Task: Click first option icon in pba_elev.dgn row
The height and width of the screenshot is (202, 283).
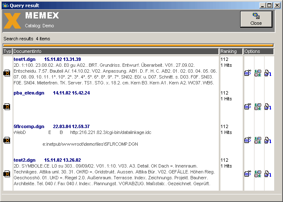Action: pyautogui.click(x=248, y=107)
